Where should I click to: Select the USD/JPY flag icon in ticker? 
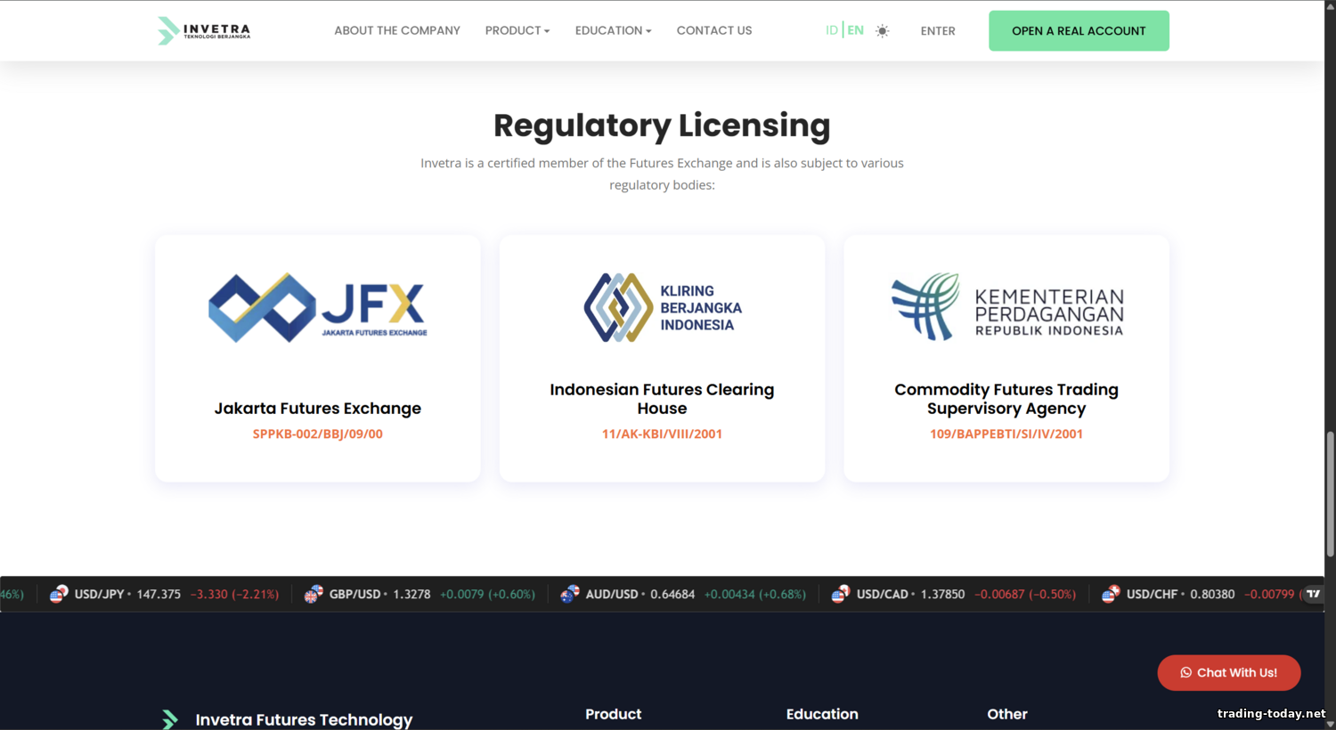[59, 594]
